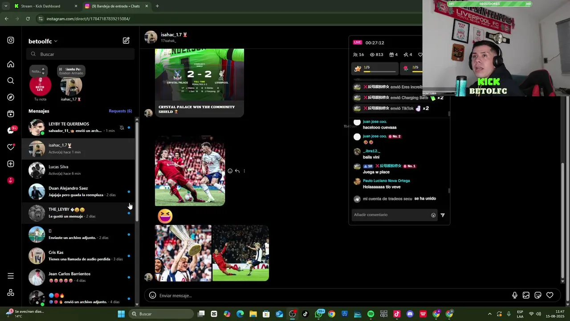Open Discord from the Windows taskbar
Viewport: 570px width, 321px height.
point(410,314)
